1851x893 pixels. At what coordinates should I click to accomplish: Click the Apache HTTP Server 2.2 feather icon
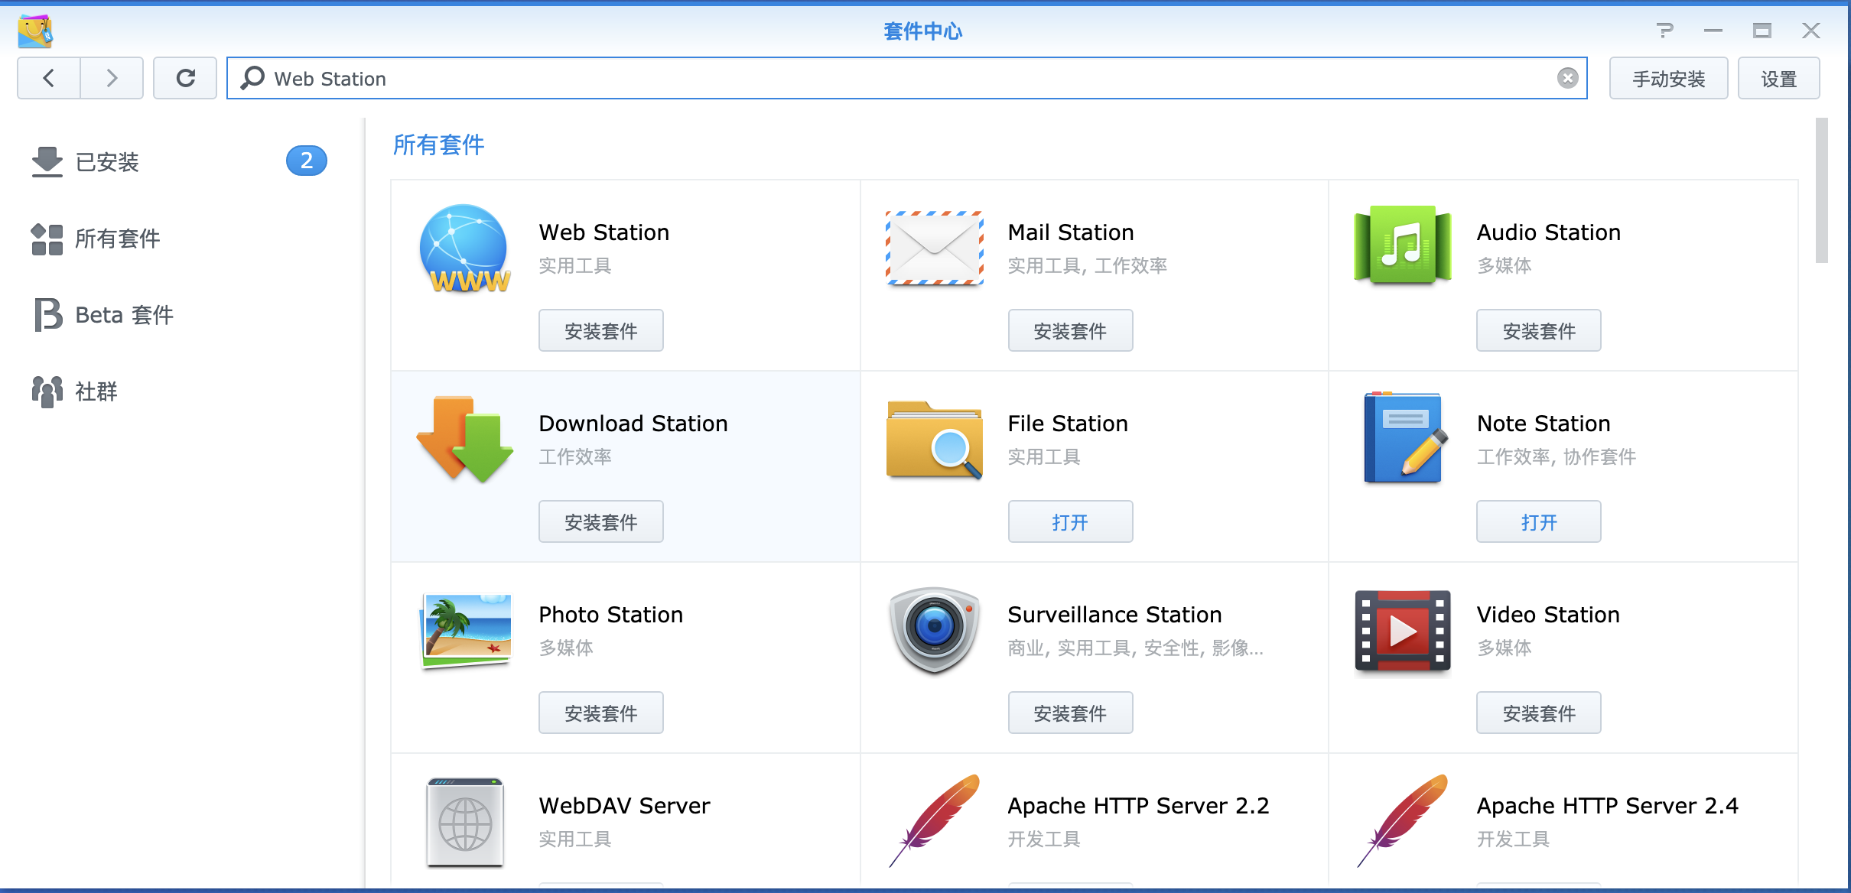[x=934, y=821]
